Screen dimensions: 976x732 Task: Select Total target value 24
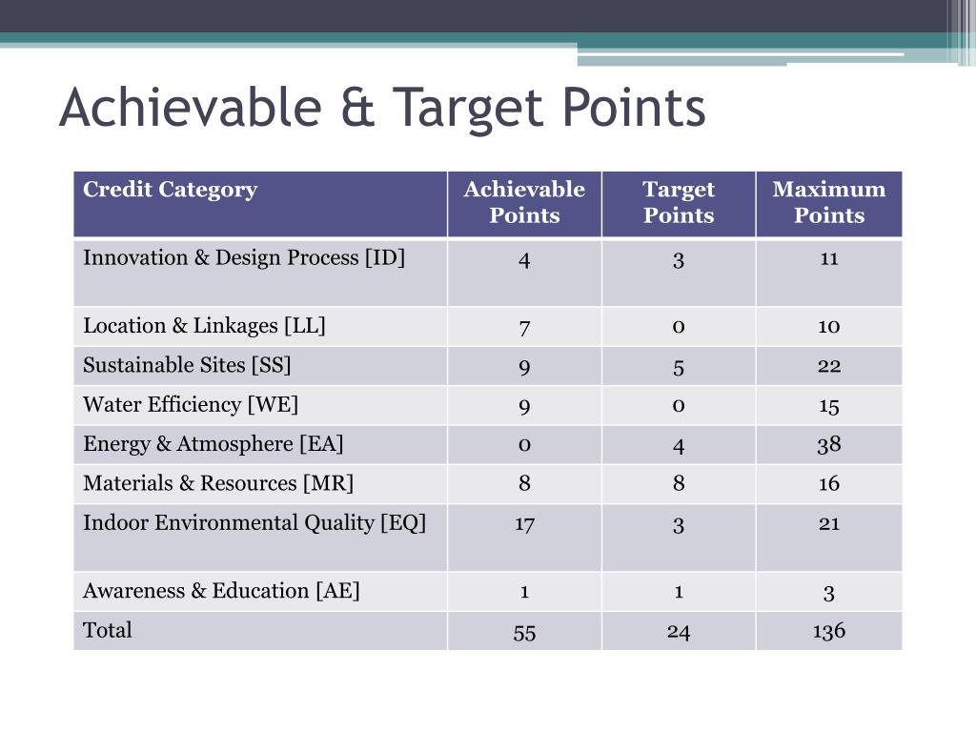[679, 633]
